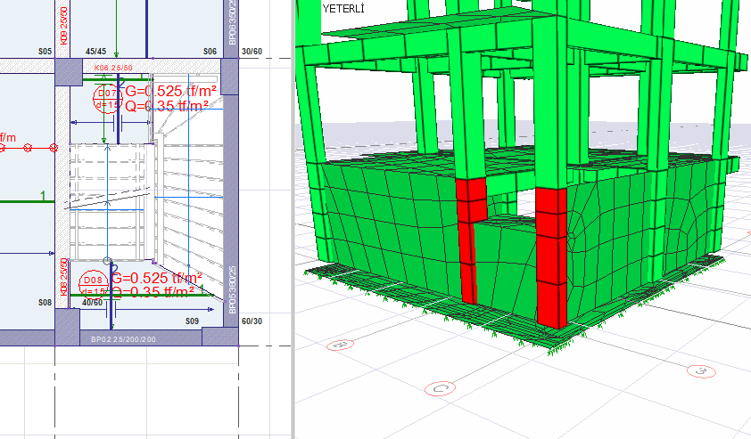This screenshot has width=751, height=439.
Task: Click the axis bubble labeled C
Action: click(x=437, y=388)
